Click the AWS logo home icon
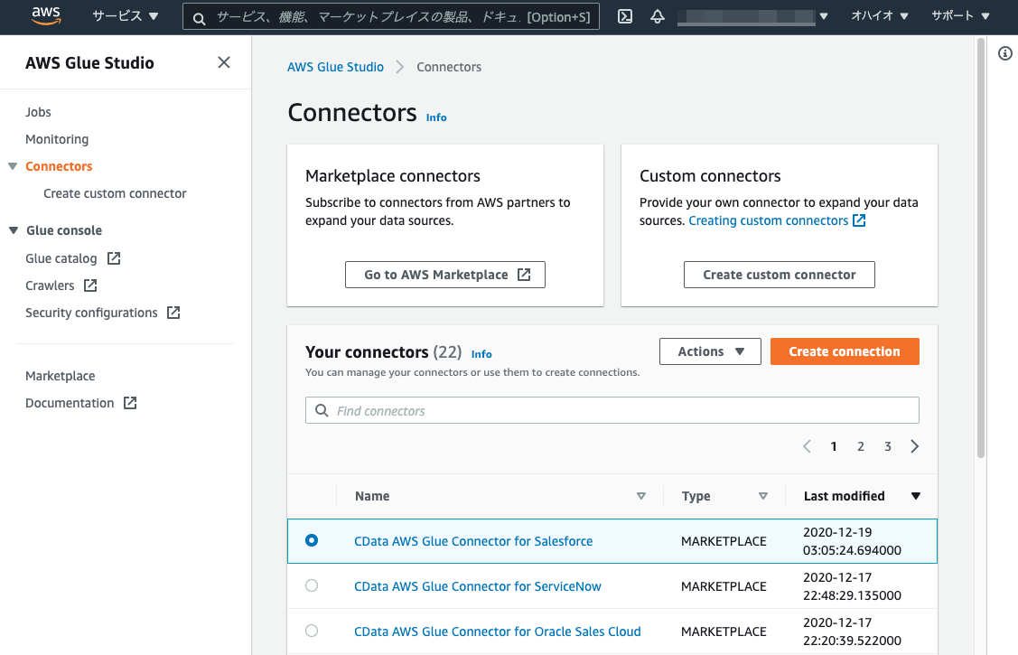 pyautogui.click(x=45, y=15)
